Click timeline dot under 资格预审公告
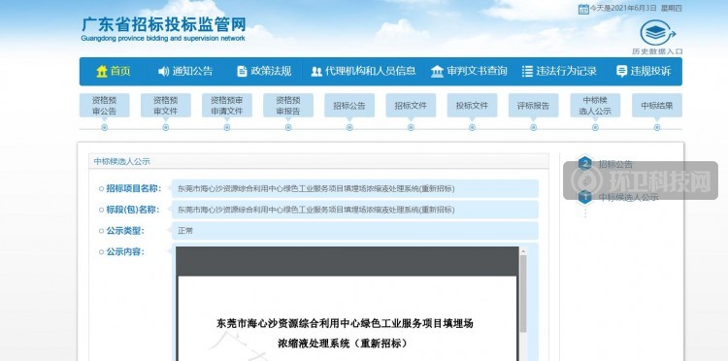Screen dimensions: 728x361 pos(104,127)
